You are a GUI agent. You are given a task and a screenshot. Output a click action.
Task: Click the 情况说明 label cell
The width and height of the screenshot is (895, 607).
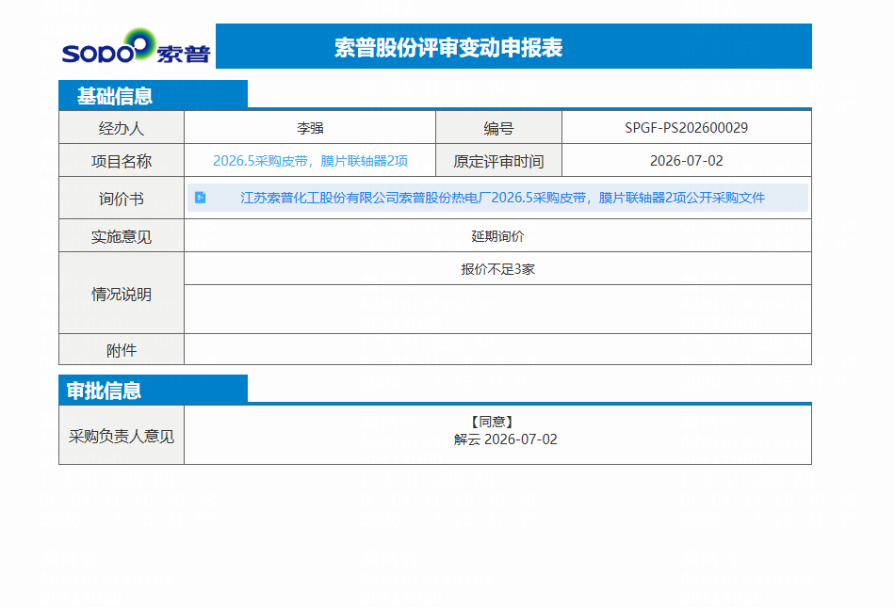[x=121, y=294]
